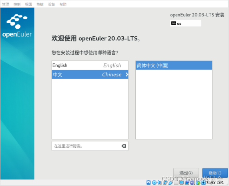Click the virtualization V status icon
This screenshot has height=186, width=229.
pyautogui.click(x=192, y=183)
